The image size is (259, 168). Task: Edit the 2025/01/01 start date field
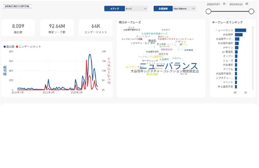tap(214, 4)
